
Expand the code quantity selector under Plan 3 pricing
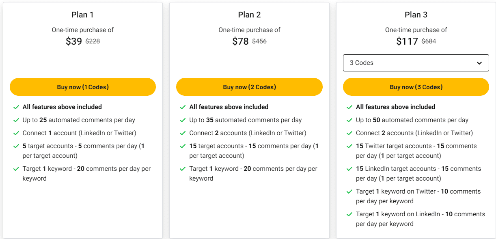pyautogui.click(x=416, y=63)
